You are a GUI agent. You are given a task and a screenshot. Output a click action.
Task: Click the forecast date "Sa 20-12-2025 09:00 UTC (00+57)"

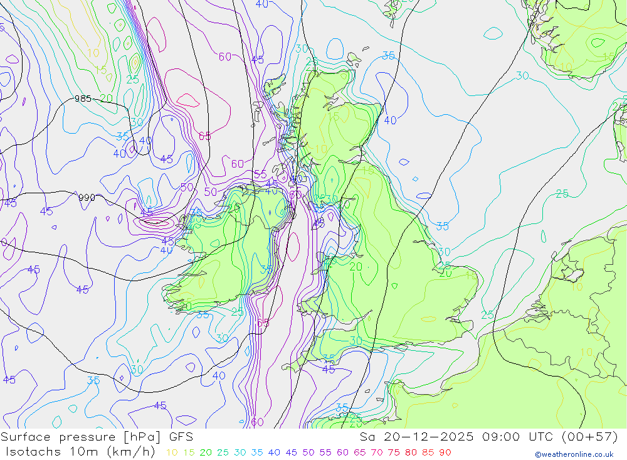tap(488, 437)
